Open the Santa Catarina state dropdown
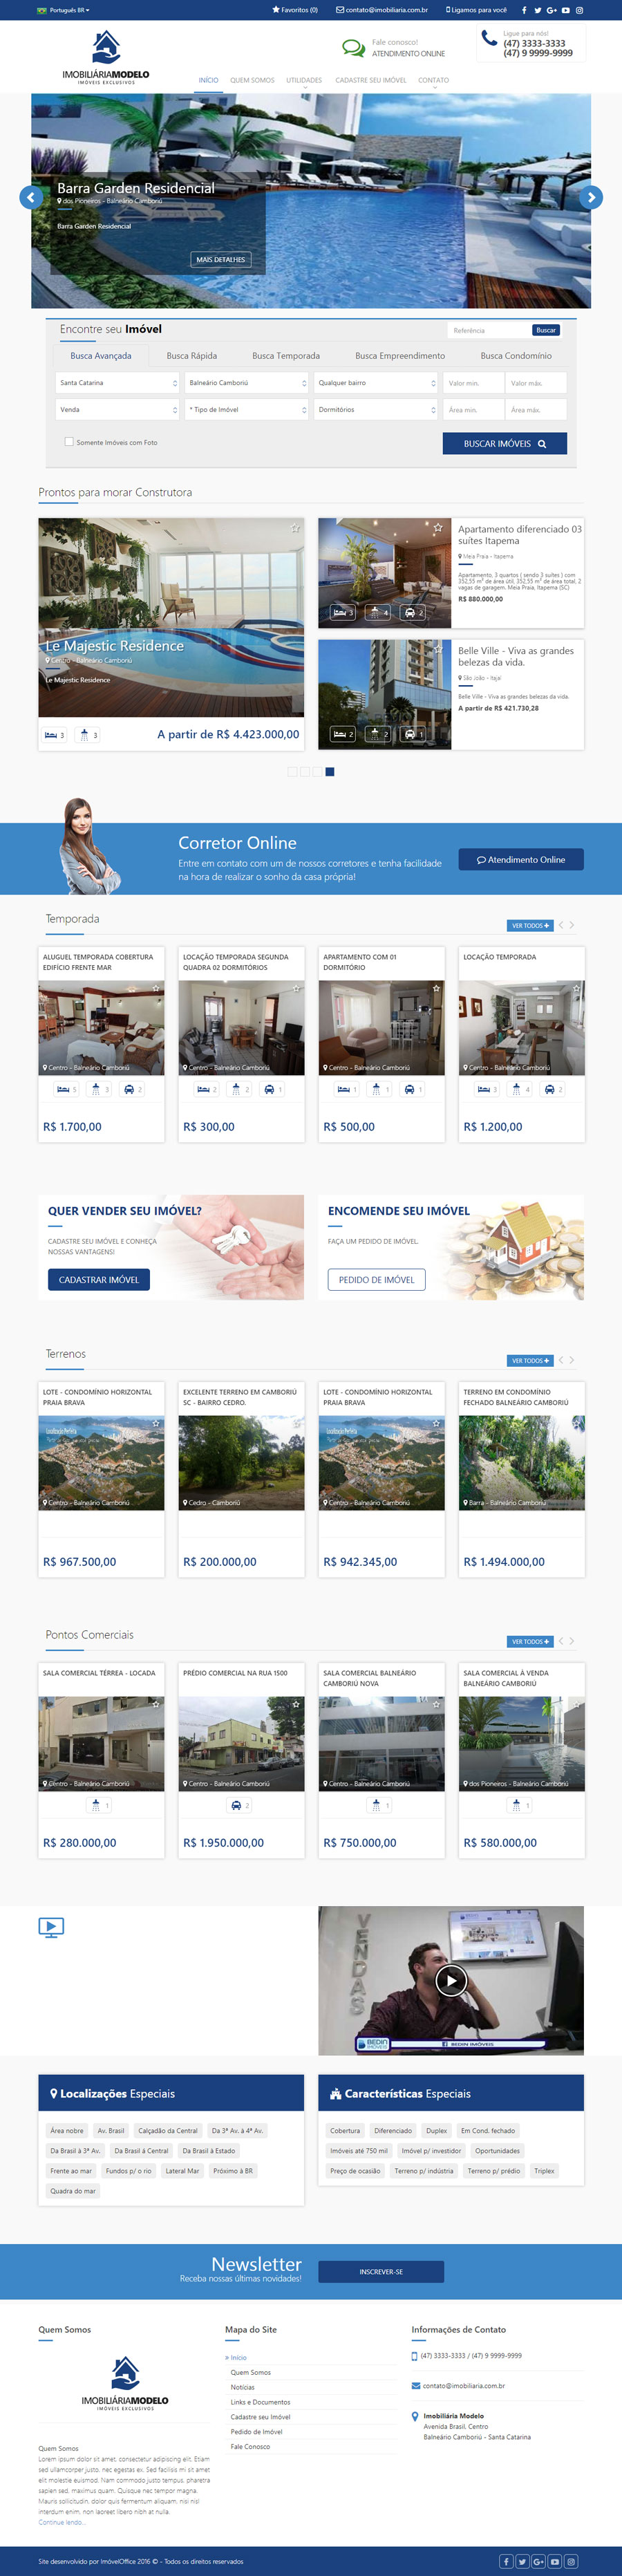 point(118,383)
